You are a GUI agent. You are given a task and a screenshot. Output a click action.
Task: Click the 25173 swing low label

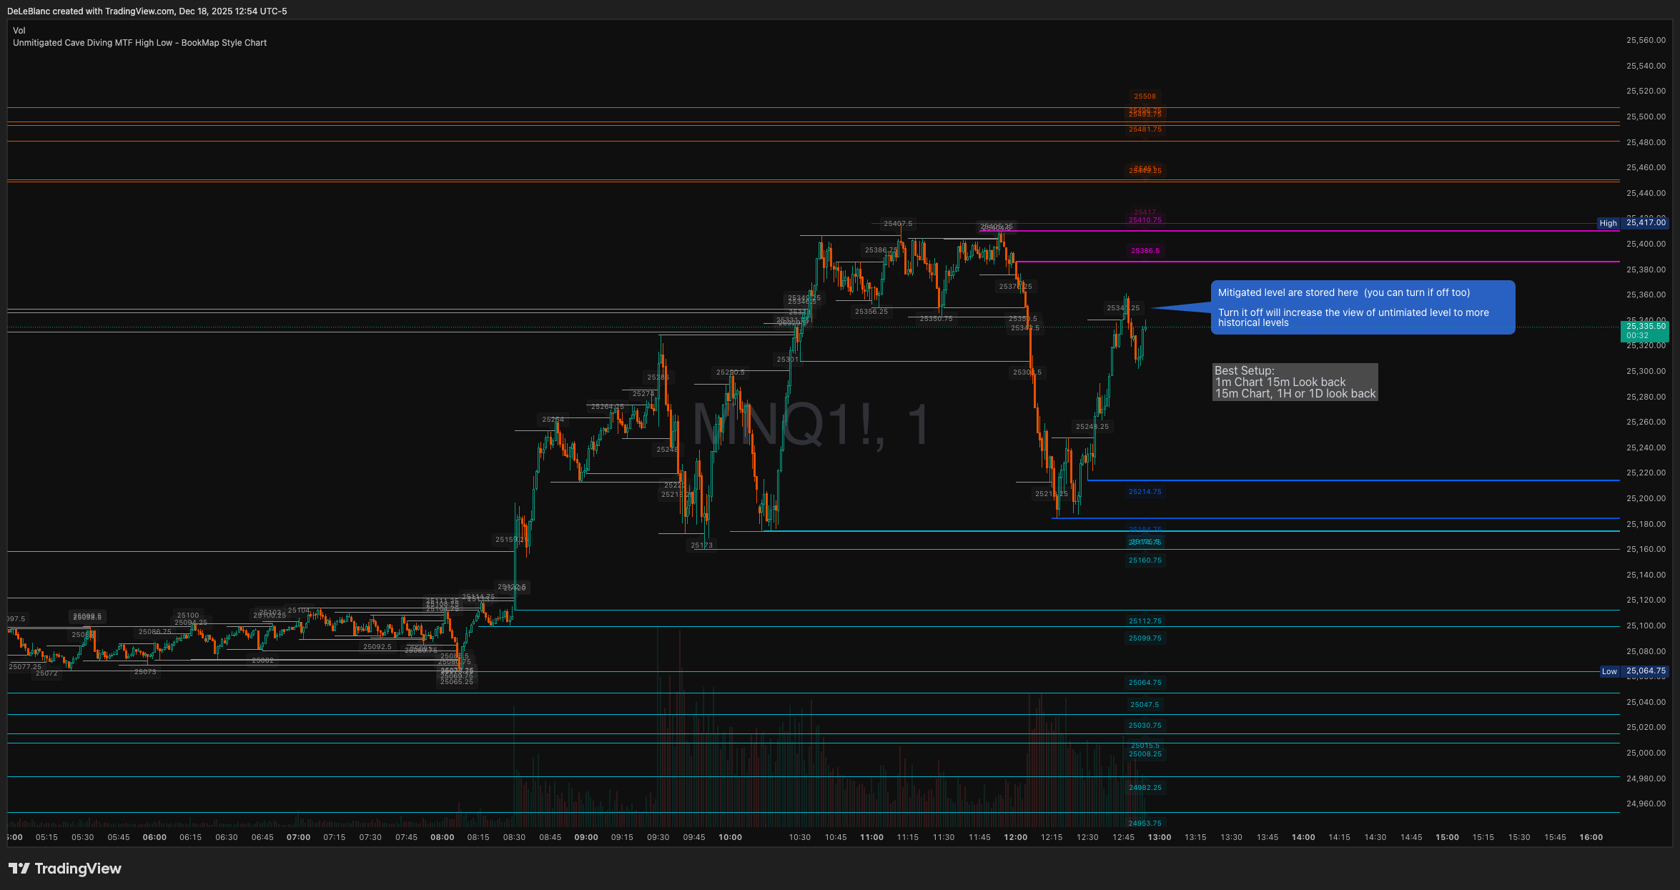[x=701, y=545]
